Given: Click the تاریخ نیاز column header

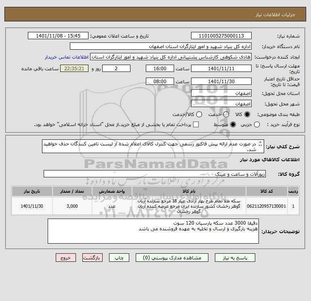Looking at the screenshot, I should [x=32, y=191].
